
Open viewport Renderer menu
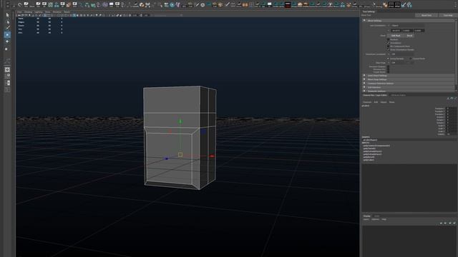pos(57,12)
